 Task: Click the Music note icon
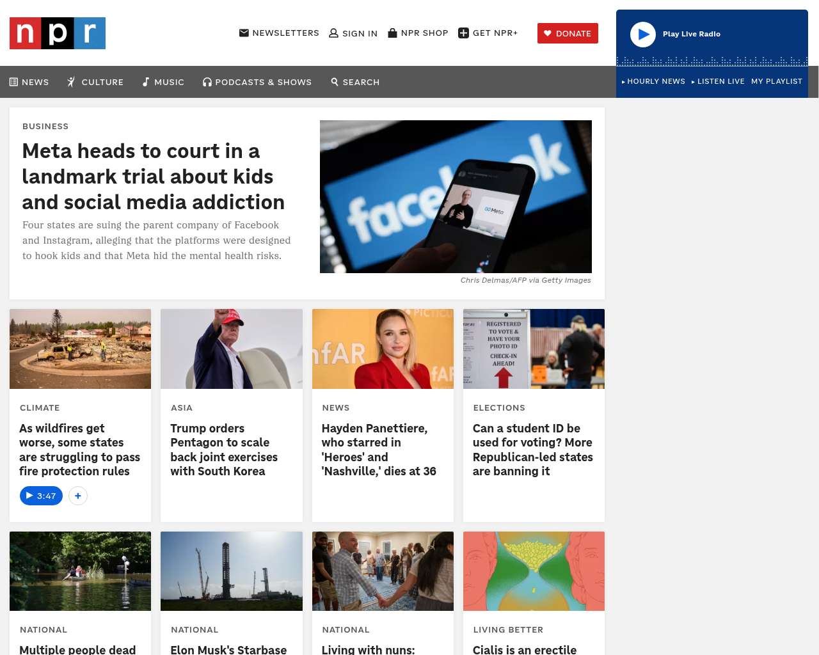tap(146, 82)
